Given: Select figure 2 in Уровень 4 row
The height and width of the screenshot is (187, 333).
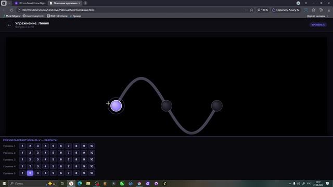Looking at the screenshot, I should [x=30, y=166].
